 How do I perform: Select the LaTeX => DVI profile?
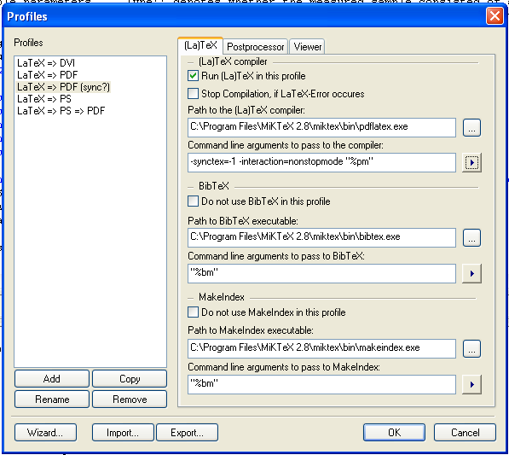(46, 63)
